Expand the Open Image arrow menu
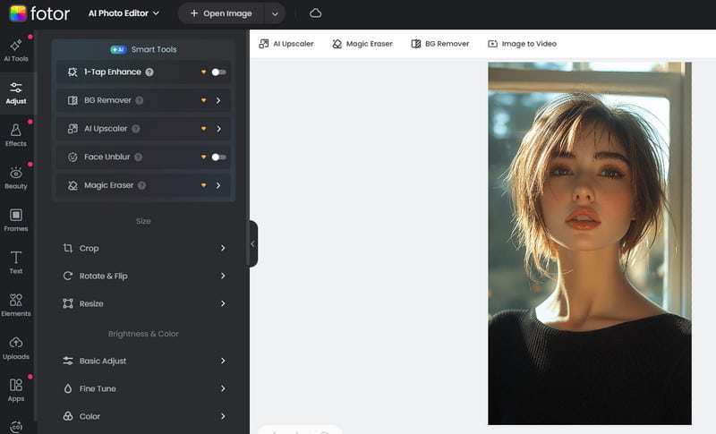Screen dimensions: 716x434 276,13
